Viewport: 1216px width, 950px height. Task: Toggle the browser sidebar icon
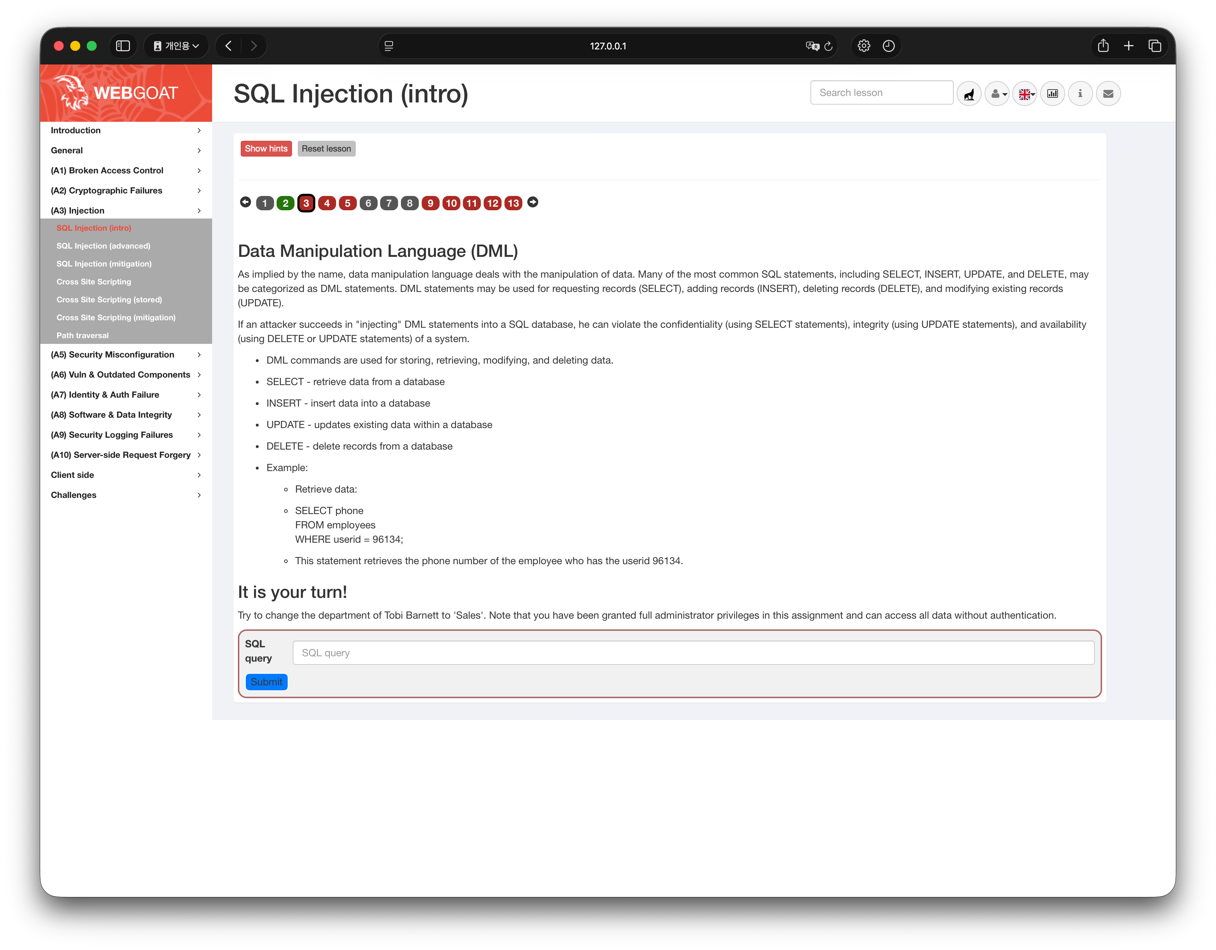[x=123, y=45]
